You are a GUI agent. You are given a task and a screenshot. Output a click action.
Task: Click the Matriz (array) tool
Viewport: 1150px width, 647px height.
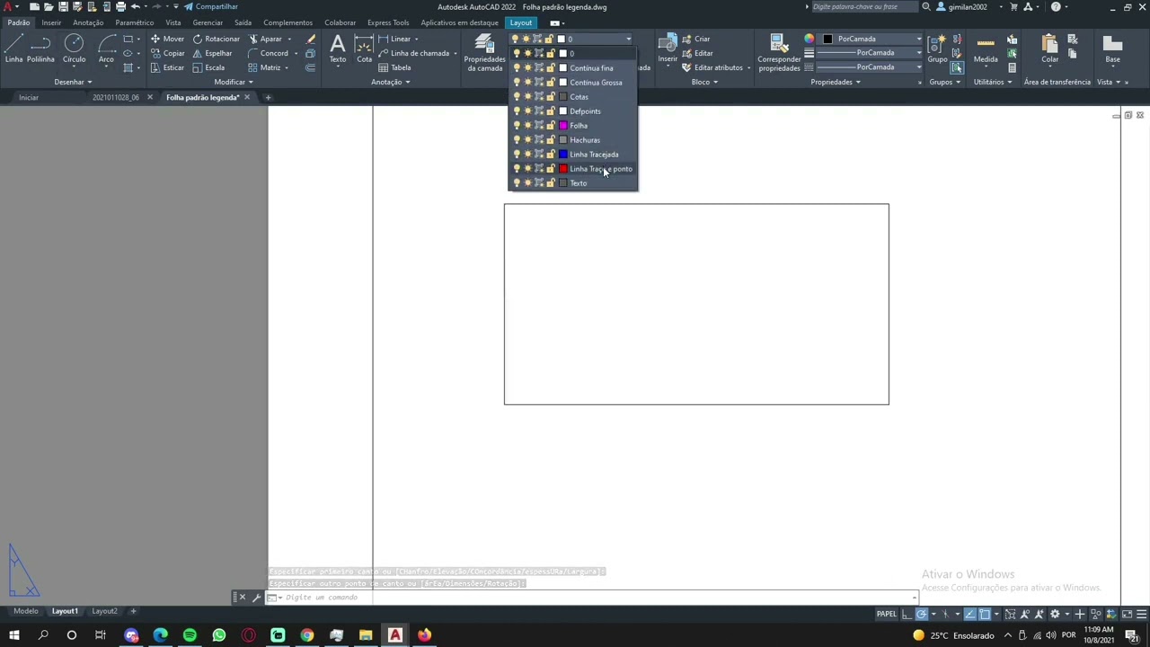[x=264, y=67]
